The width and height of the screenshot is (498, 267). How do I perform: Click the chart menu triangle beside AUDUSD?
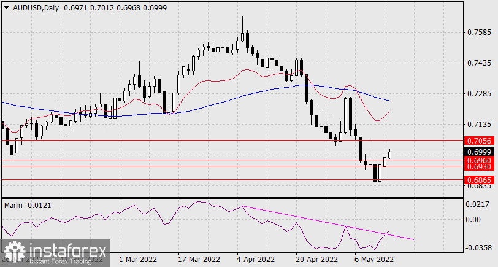tap(7, 8)
